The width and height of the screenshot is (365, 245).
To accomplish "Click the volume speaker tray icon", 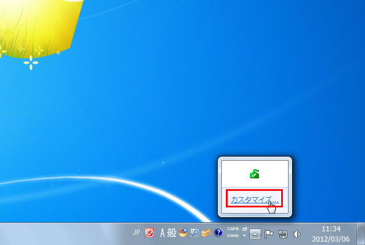I will [297, 234].
